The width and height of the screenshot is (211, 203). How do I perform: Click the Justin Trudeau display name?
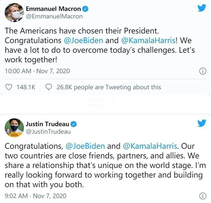point(48,124)
